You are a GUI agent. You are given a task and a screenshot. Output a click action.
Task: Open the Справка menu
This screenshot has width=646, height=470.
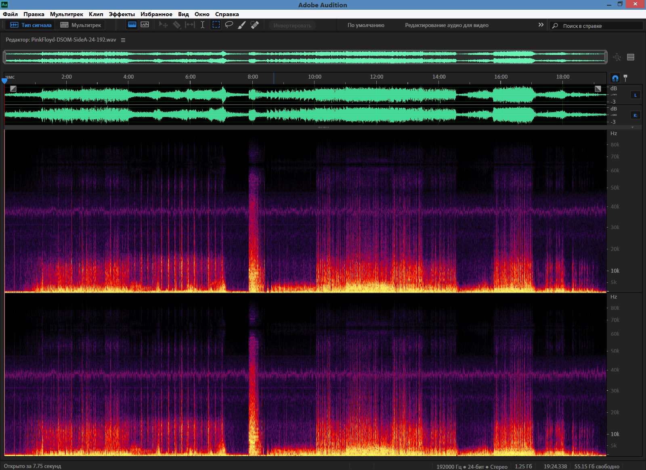227,14
